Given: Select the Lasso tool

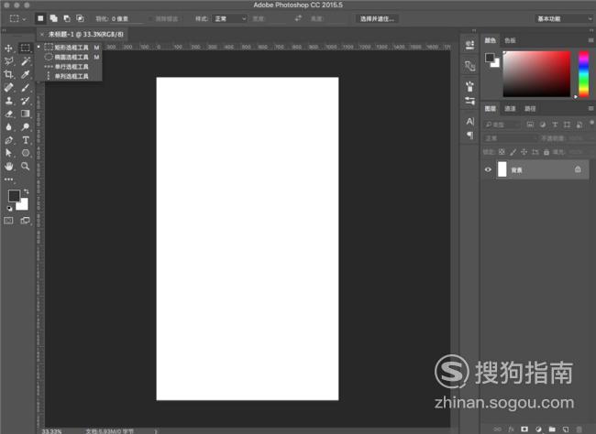Looking at the screenshot, I should 8,61.
